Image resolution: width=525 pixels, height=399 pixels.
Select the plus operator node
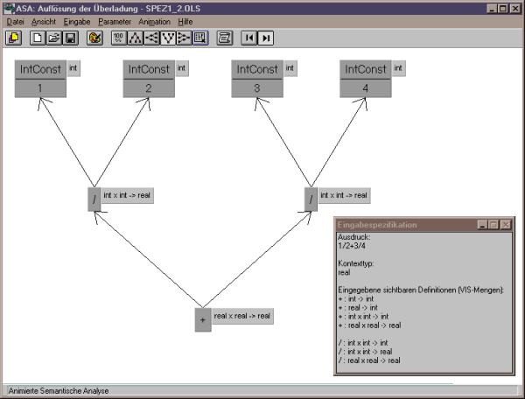(x=203, y=320)
